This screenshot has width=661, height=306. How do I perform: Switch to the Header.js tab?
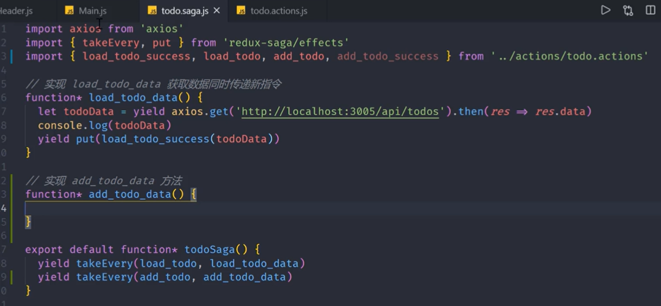pyautogui.click(x=16, y=11)
